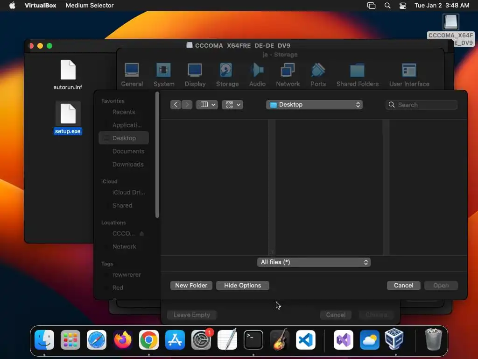Open Stage Manager window icon in menu bar
Viewport: 478px width, 359px height.
(x=371, y=5)
